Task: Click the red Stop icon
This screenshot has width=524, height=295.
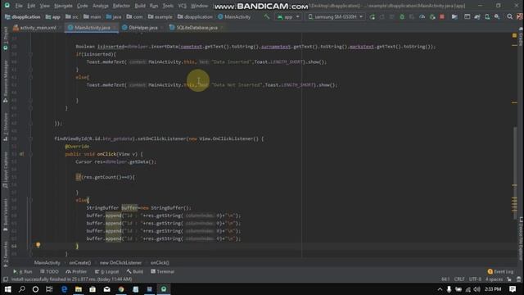Action: (x=442, y=16)
